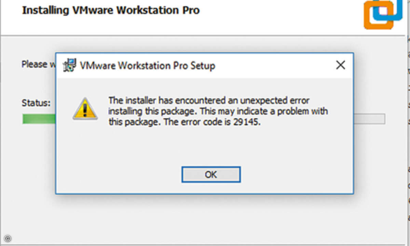Click the line "The installer has encountered an unexpected error"
This screenshot has width=410, height=246.
209,100
